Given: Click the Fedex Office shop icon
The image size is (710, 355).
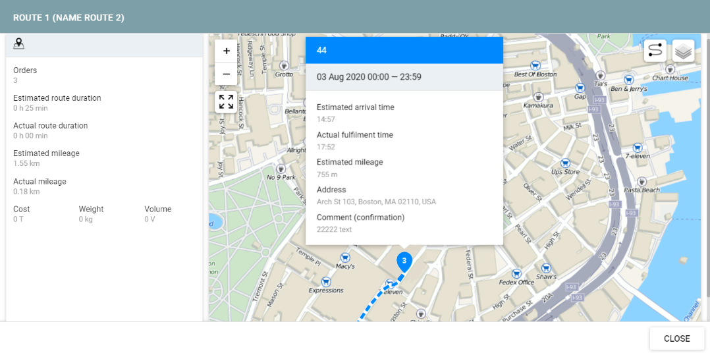Looking at the screenshot, I should (x=517, y=273).
